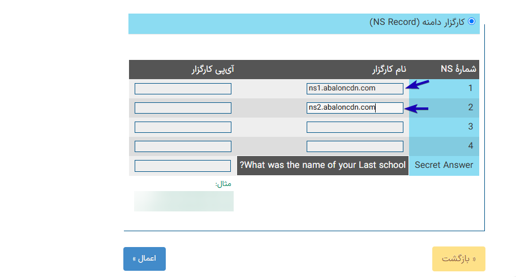Click the blue arrow pointing at ns1
Viewport: 516px width, 277px height.
(418, 84)
